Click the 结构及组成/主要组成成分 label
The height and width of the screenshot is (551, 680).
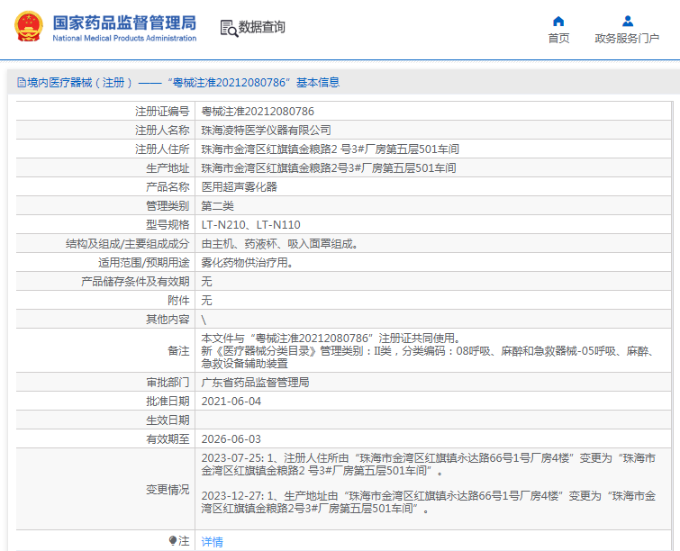click(128, 244)
